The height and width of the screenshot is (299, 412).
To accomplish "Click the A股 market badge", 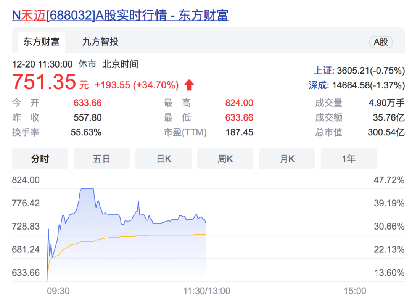I will tap(381, 42).
